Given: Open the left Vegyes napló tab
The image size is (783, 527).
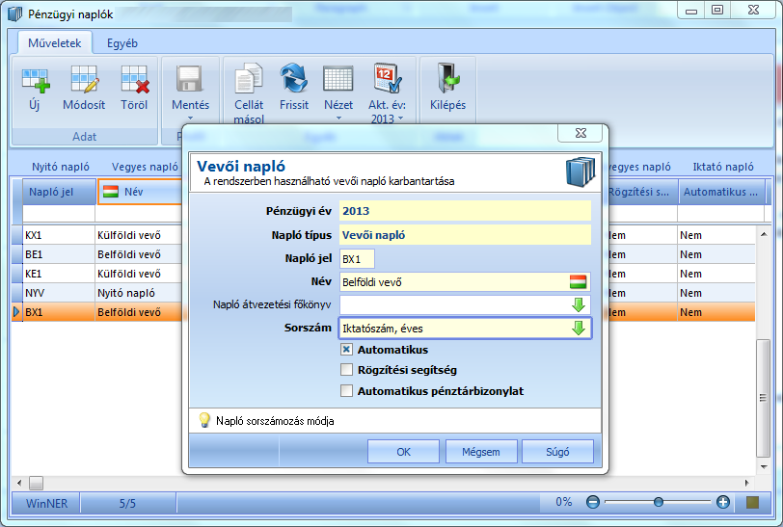Looking at the screenshot, I should pos(145,167).
